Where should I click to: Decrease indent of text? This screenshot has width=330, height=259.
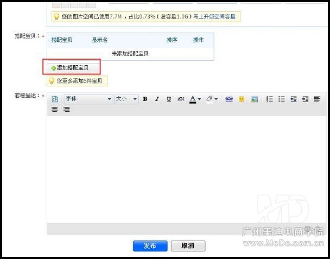[294, 99]
